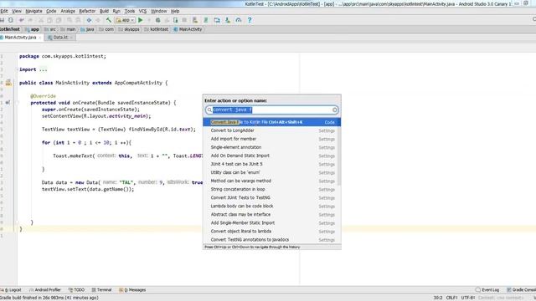Run the app with green play icon
The width and height of the screenshot is (536, 301).
tap(141, 20)
